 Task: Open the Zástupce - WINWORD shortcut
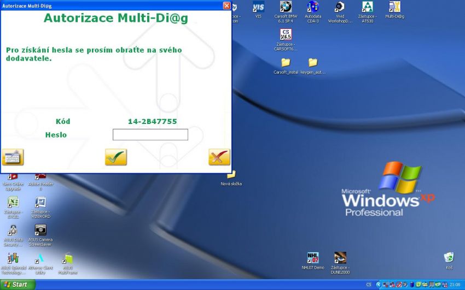40,207
